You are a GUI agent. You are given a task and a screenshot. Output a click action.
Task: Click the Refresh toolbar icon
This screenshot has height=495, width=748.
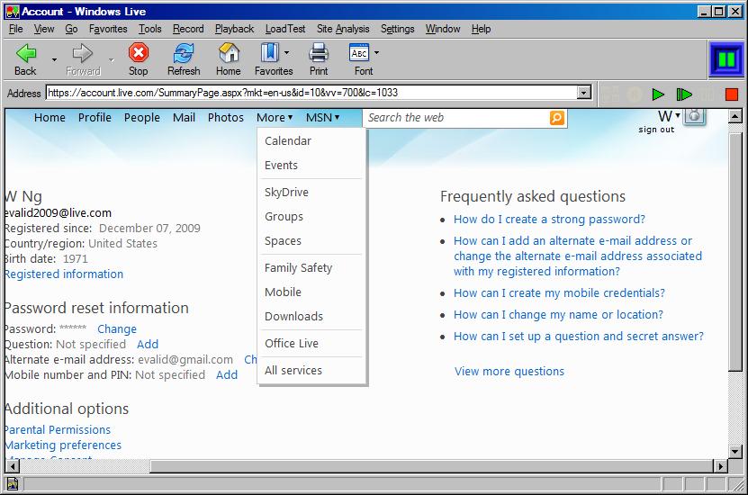[184, 53]
